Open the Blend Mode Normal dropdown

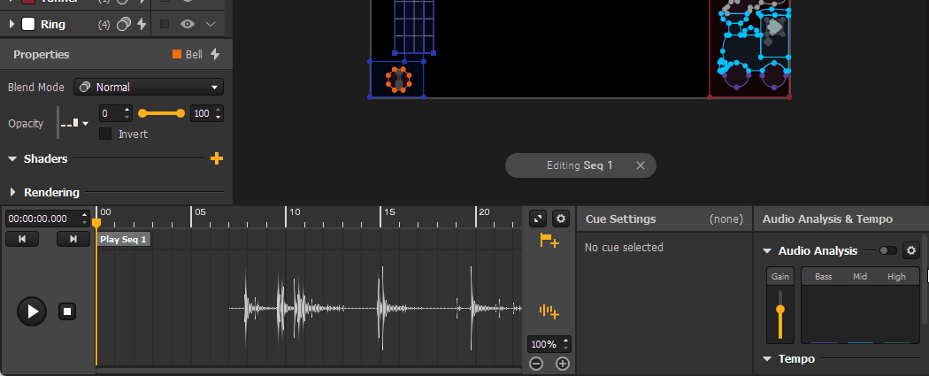tap(148, 87)
